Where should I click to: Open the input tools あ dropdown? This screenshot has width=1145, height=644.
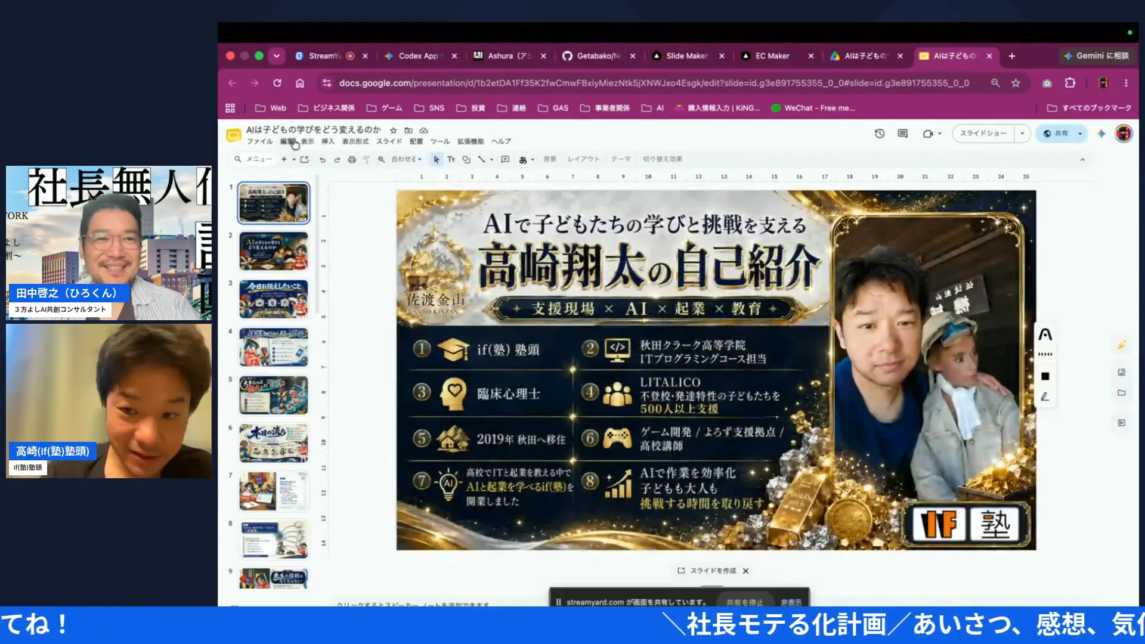pyautogui.click(x=527, y=160)
